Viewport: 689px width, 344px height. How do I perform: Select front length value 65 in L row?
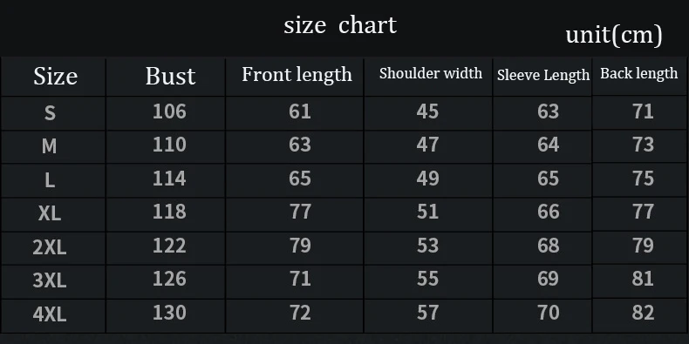click(300, 179)
